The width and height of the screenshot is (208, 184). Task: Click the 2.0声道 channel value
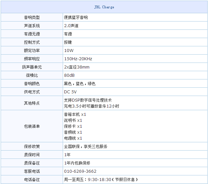pos(71,26)
